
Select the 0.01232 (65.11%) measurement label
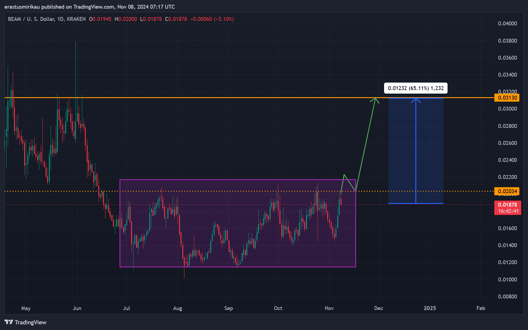[416, 88]
